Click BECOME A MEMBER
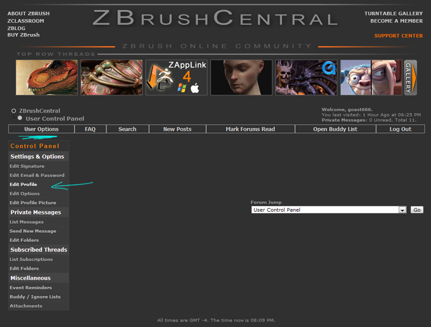This screenshot has height=327, width=431. (x=397, y=21)
